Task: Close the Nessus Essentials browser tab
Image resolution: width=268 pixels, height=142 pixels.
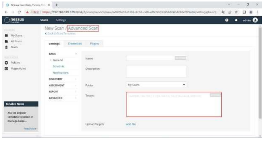Action: coord(49,5)
